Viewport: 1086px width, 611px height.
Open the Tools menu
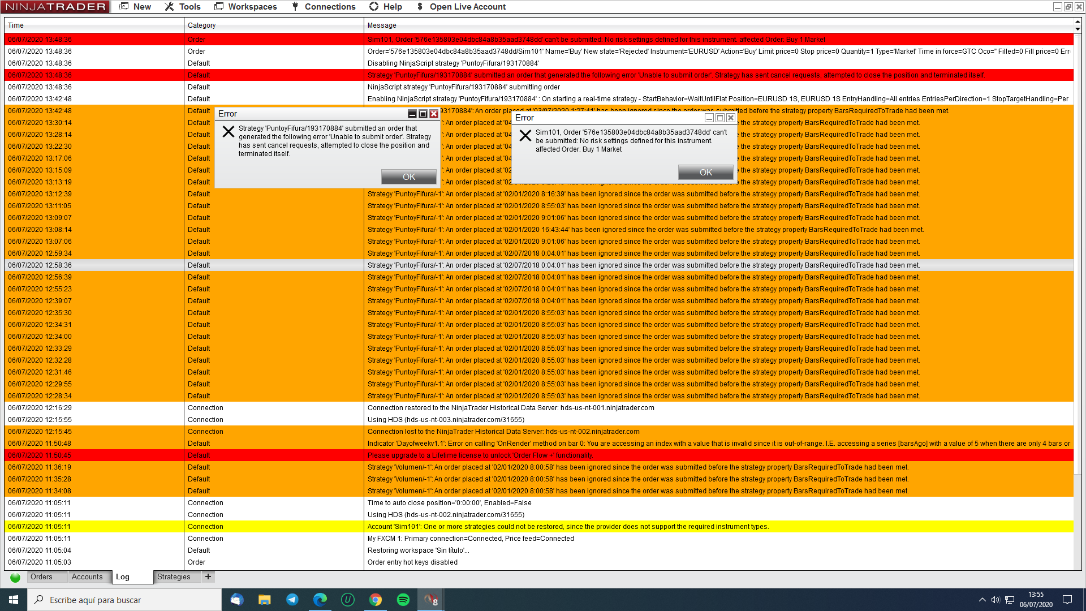pyautogui.click(x=183, y=7)
